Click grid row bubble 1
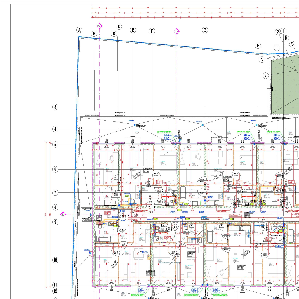The image size is (299, 299). pos(262,60)
